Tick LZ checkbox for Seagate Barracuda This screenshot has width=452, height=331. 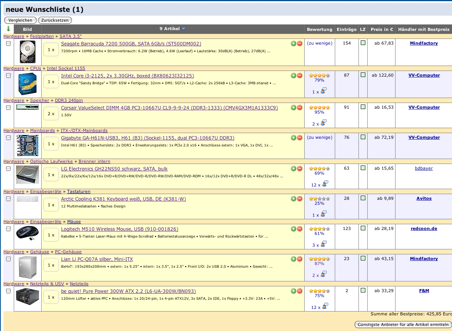coord(363,43)
